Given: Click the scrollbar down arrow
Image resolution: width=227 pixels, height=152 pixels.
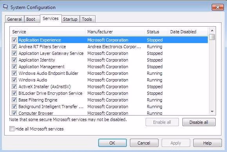Looking at the screenshot, I should point(212,111).
